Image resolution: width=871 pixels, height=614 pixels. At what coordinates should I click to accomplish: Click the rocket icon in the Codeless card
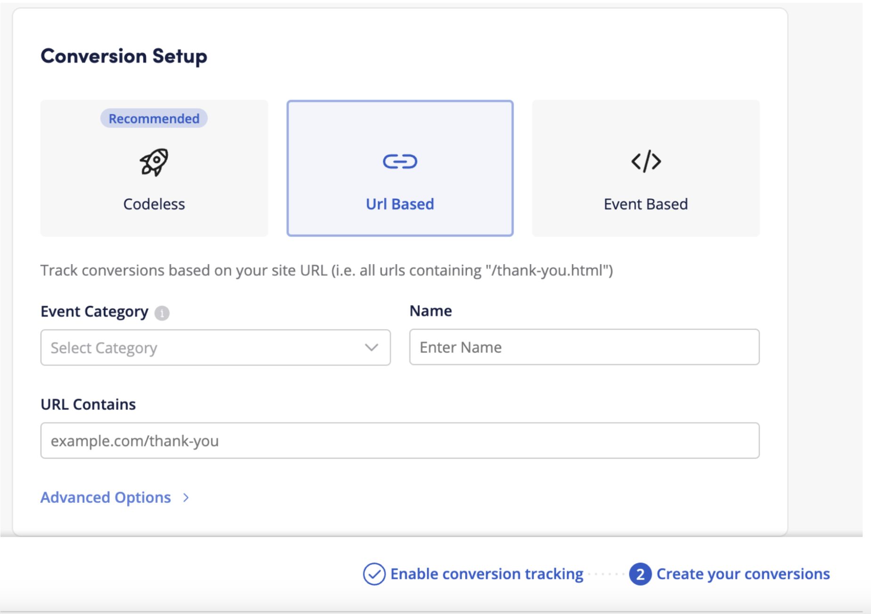tap(154, 162)
